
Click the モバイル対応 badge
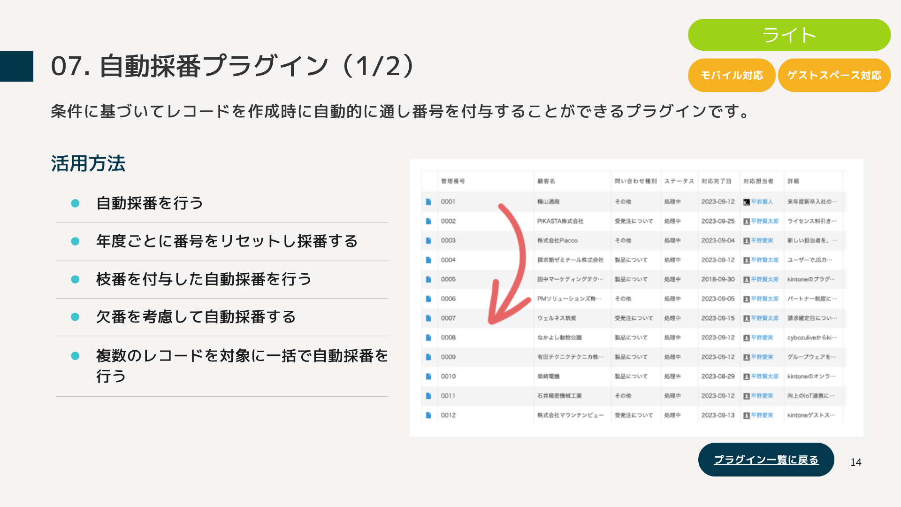pos(731,75)
